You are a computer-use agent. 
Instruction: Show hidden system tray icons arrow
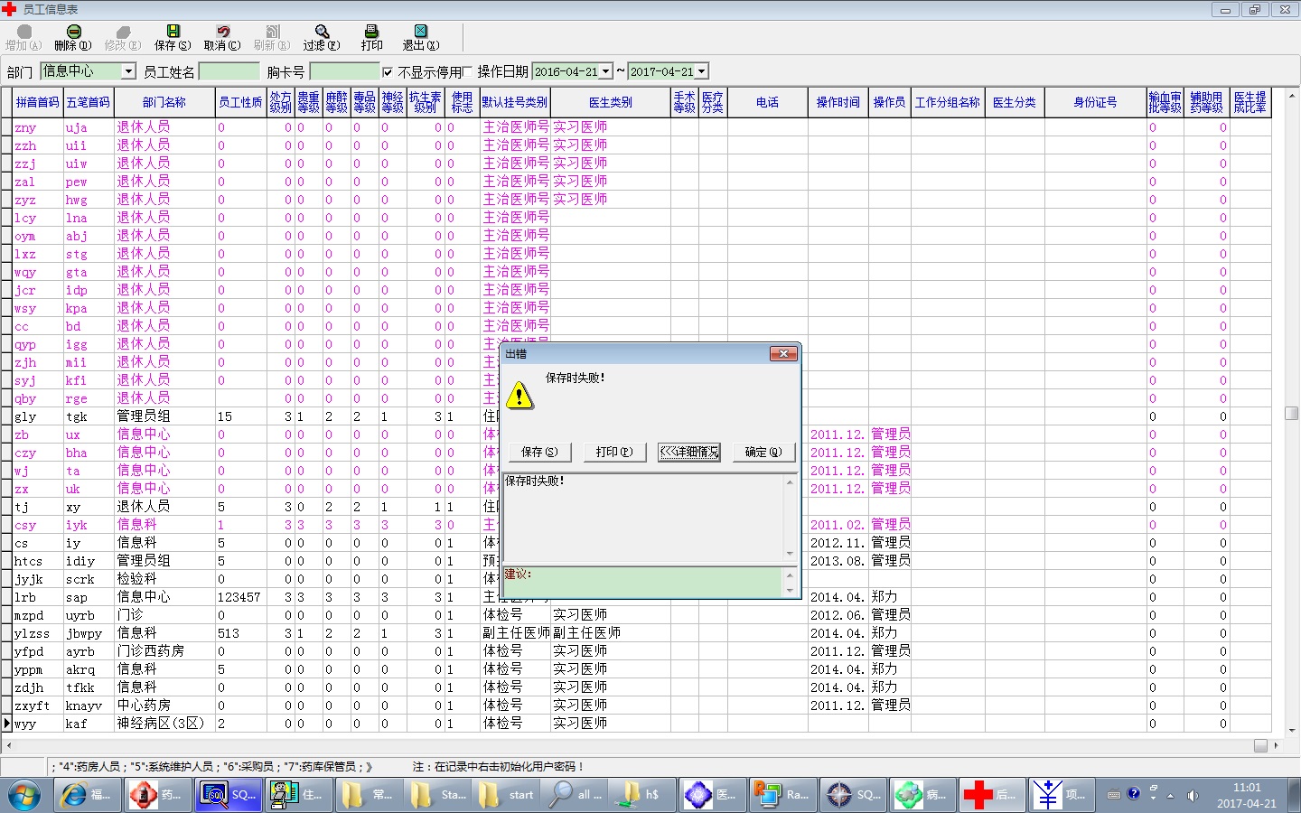1170,796
